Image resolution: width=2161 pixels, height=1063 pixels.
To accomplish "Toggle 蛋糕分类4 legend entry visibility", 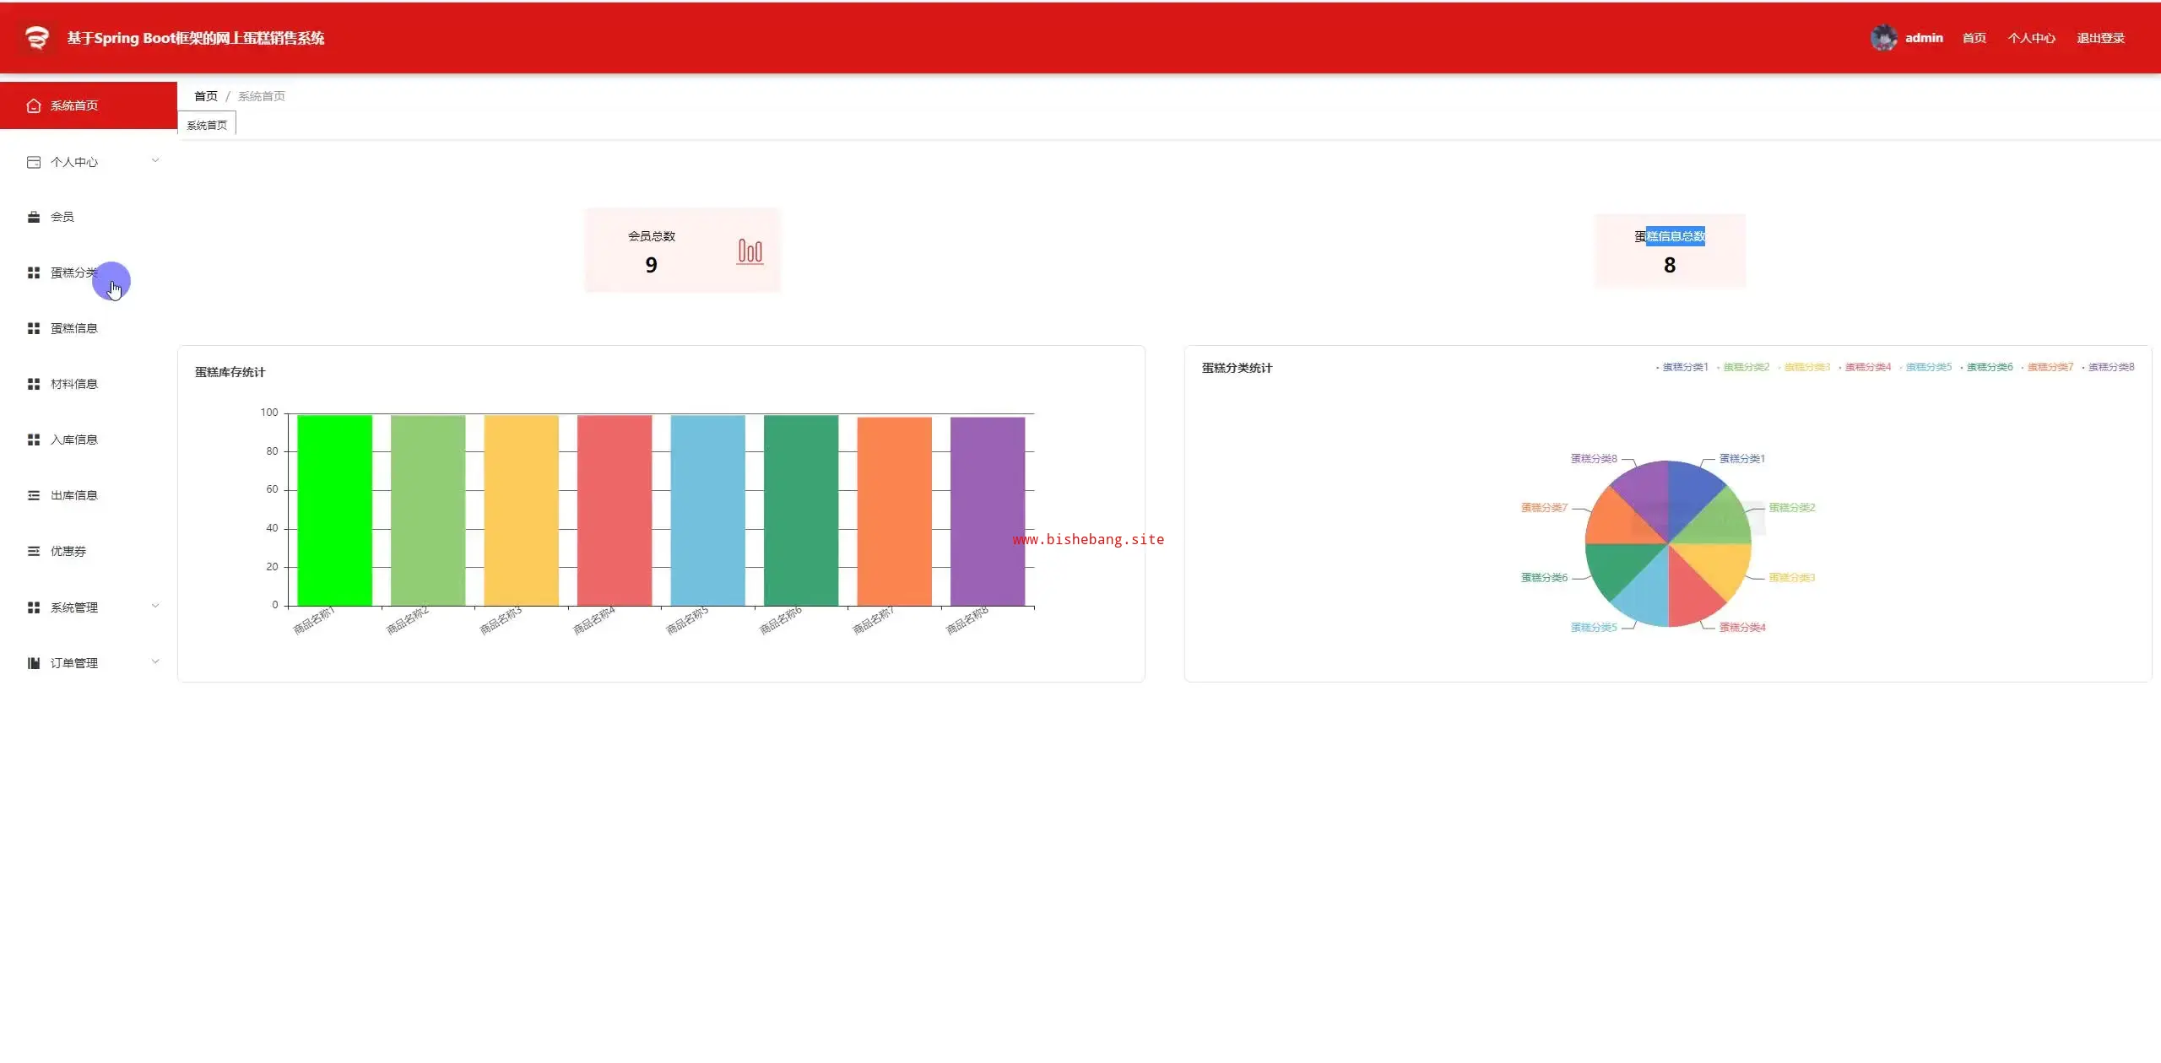I will [1867, 367].
